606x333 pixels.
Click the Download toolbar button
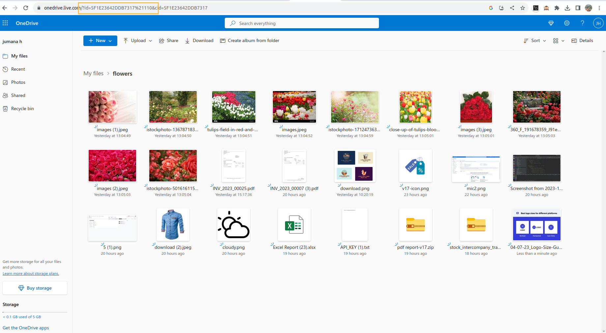[x=199, y=41]
